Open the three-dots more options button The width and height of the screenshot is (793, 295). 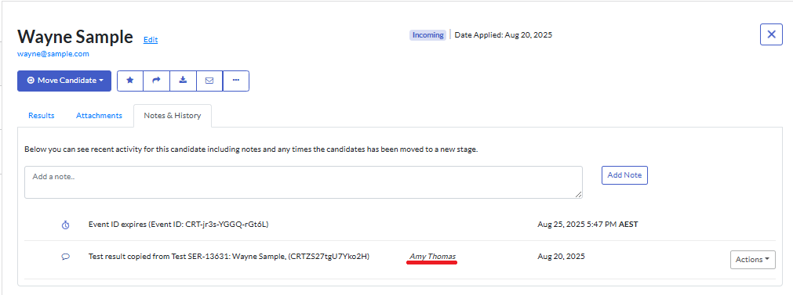click(235, 81)
